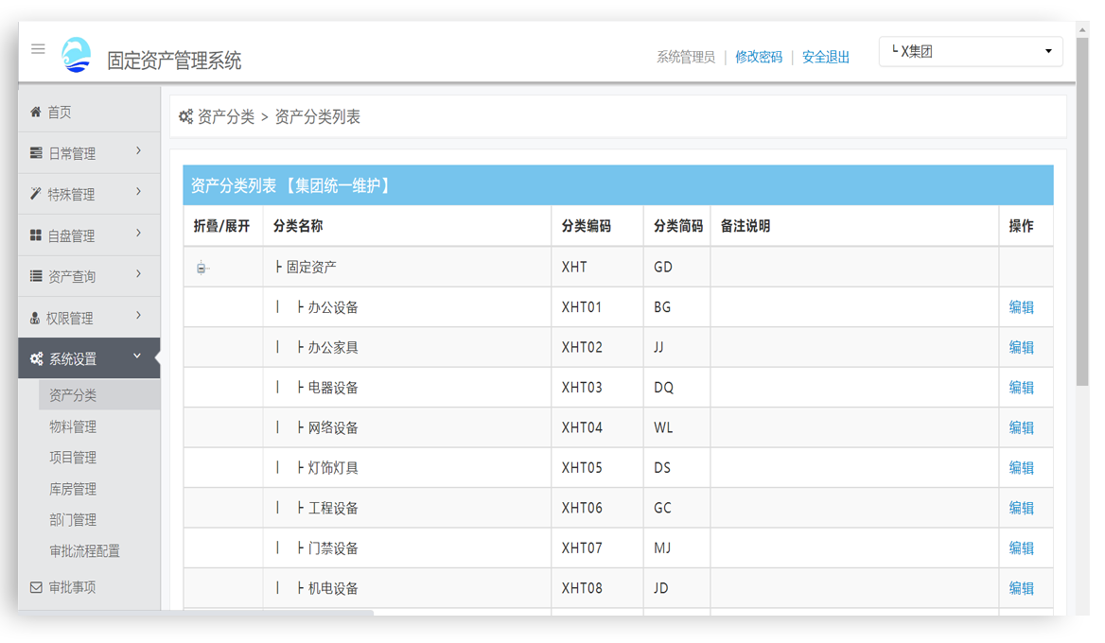
Task: Click the 修改密码 link
Action: (x=758, y=57)
